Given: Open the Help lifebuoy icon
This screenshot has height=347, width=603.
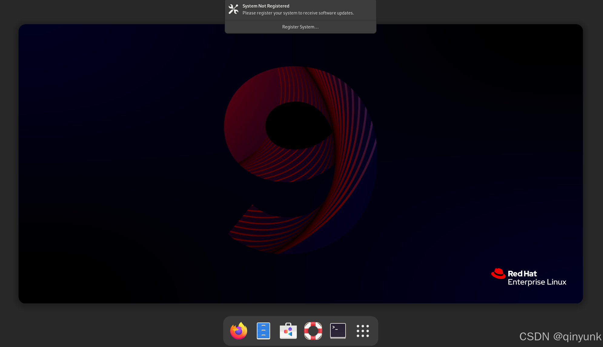Looking at the screenshot, I should (x=313, y=331).
